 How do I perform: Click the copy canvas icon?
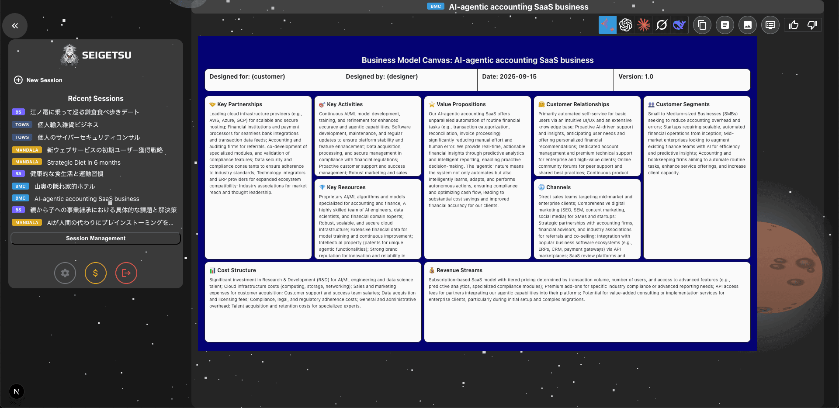click(702, 25)
